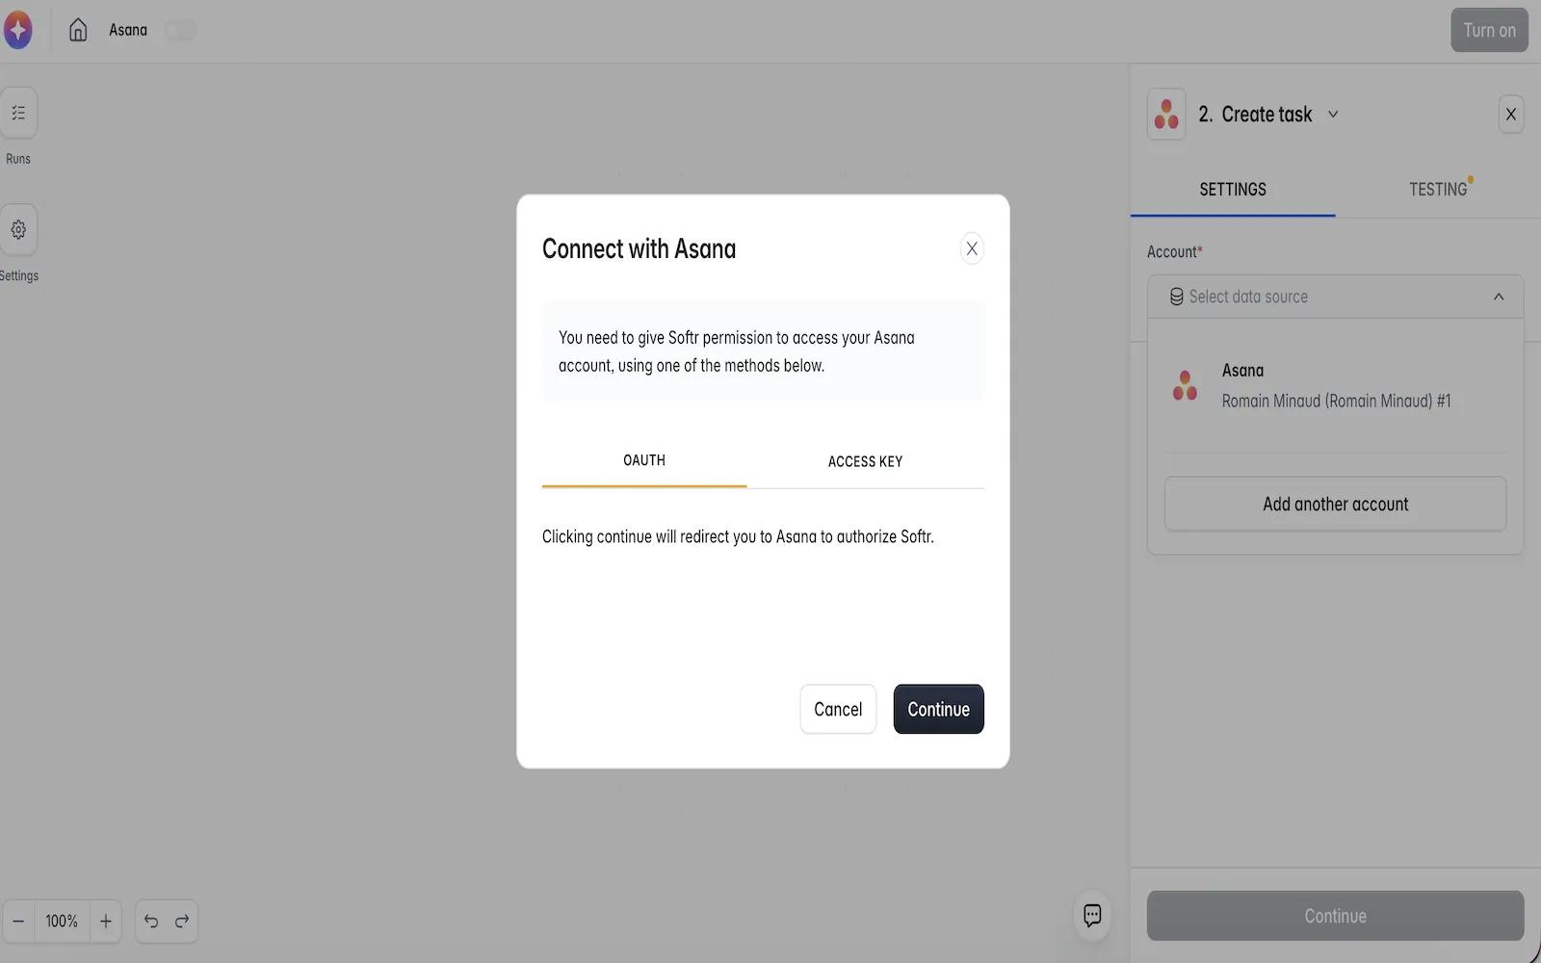Open the chat support icon
This screenshot has width=1541, height=963.
click(x=1092, y=915)
